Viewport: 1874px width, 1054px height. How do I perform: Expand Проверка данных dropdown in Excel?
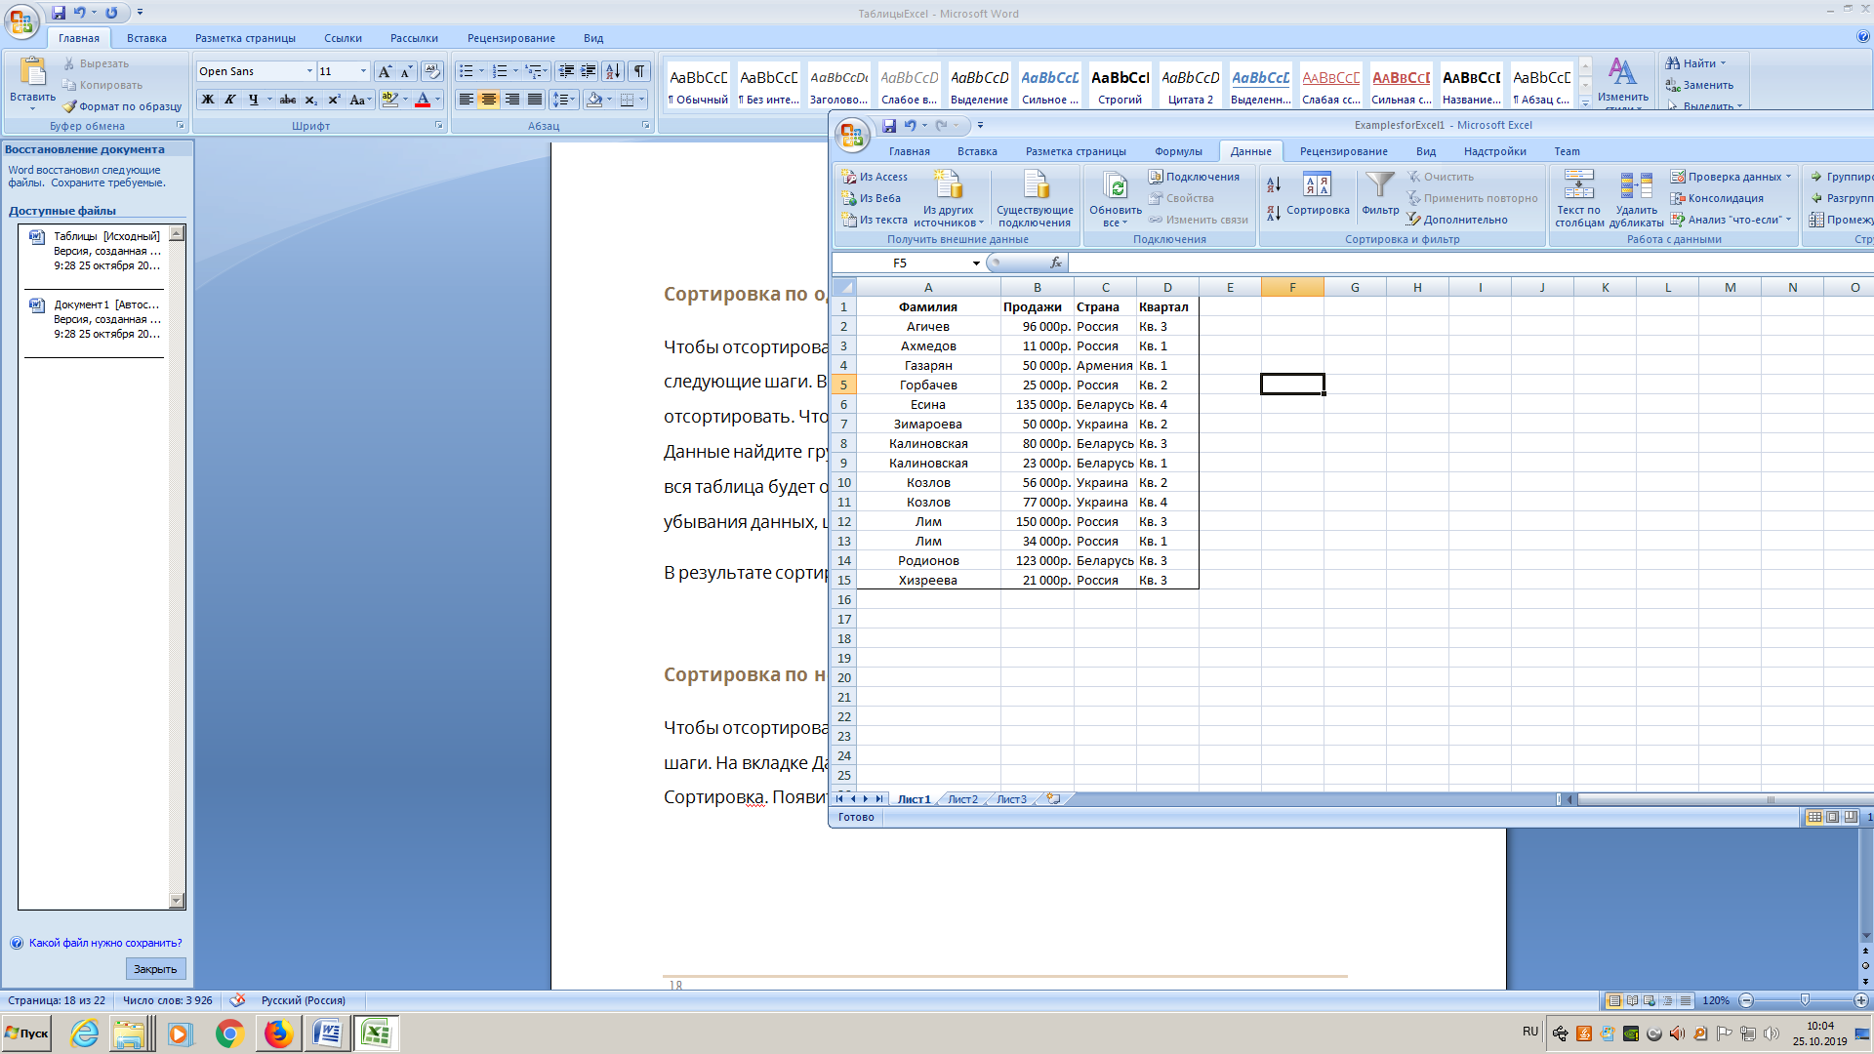pos(1788,177)
